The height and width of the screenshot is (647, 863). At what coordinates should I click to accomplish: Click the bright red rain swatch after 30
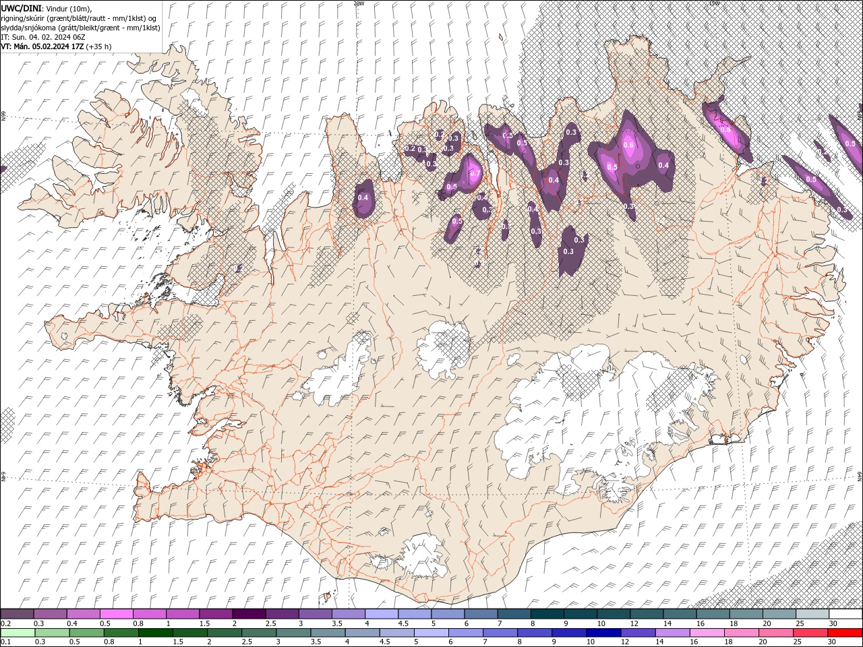[844, 633]
